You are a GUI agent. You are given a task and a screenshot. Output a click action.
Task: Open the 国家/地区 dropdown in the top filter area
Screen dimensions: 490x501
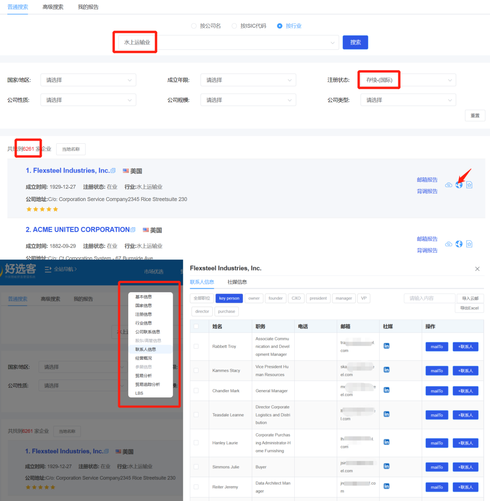pyautogui.click(x=88, y=80)
